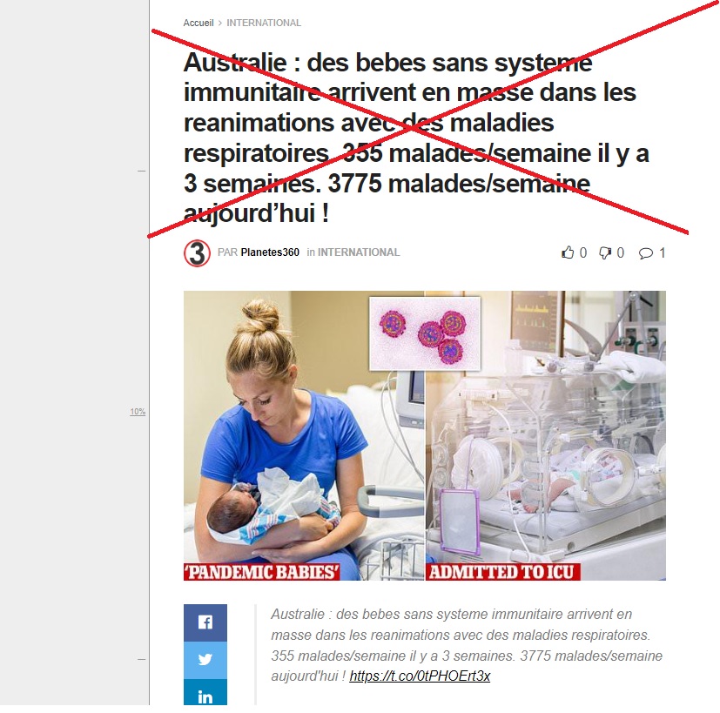Viewport: 720px width, 713px height.
Task: Click the article headline about Australie bebes
Action: (x=416, y=138)
